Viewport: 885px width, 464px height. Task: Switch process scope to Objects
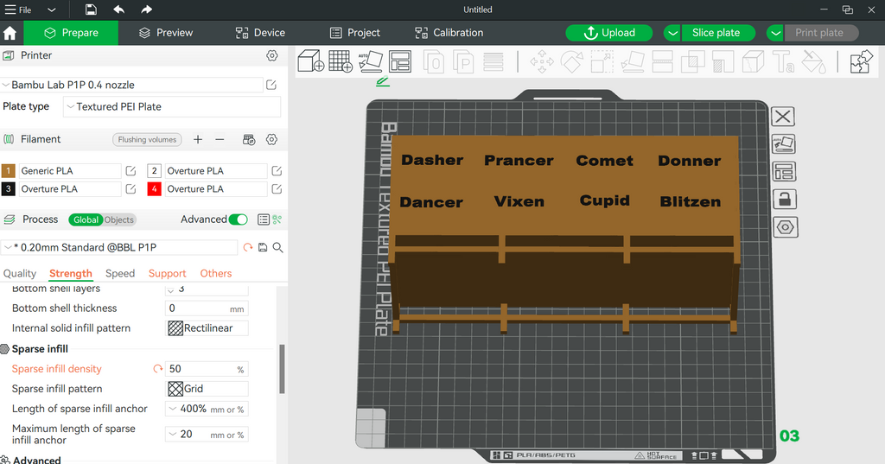[x=118, y=219]
